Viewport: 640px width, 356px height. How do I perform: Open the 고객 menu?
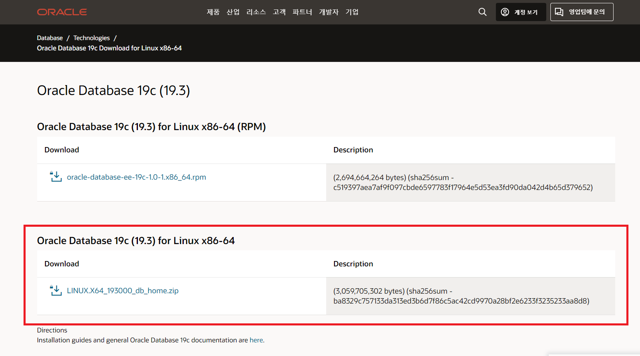279,12
